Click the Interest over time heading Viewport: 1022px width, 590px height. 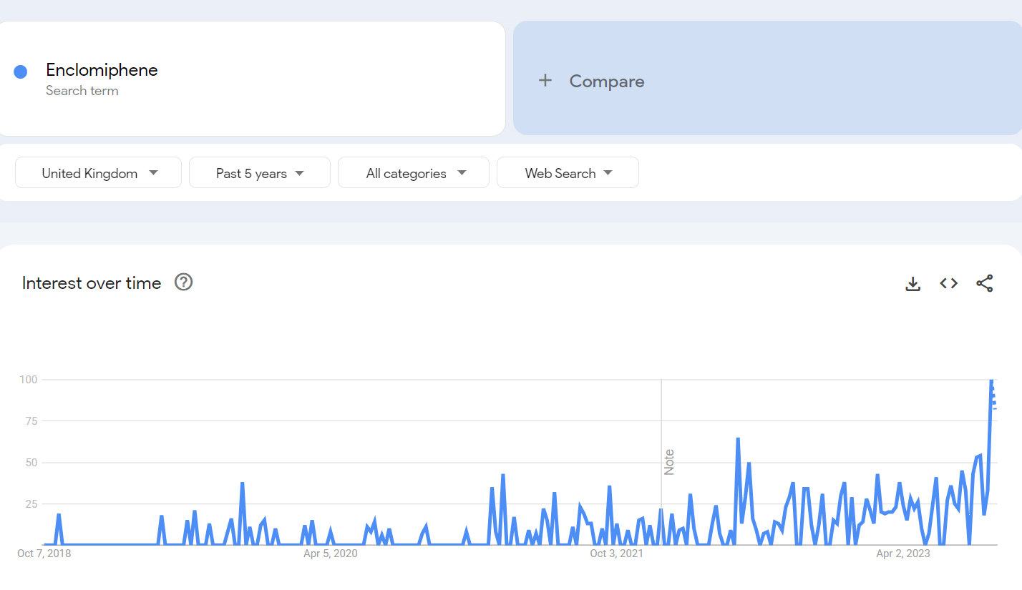click(x=92, y=283)
